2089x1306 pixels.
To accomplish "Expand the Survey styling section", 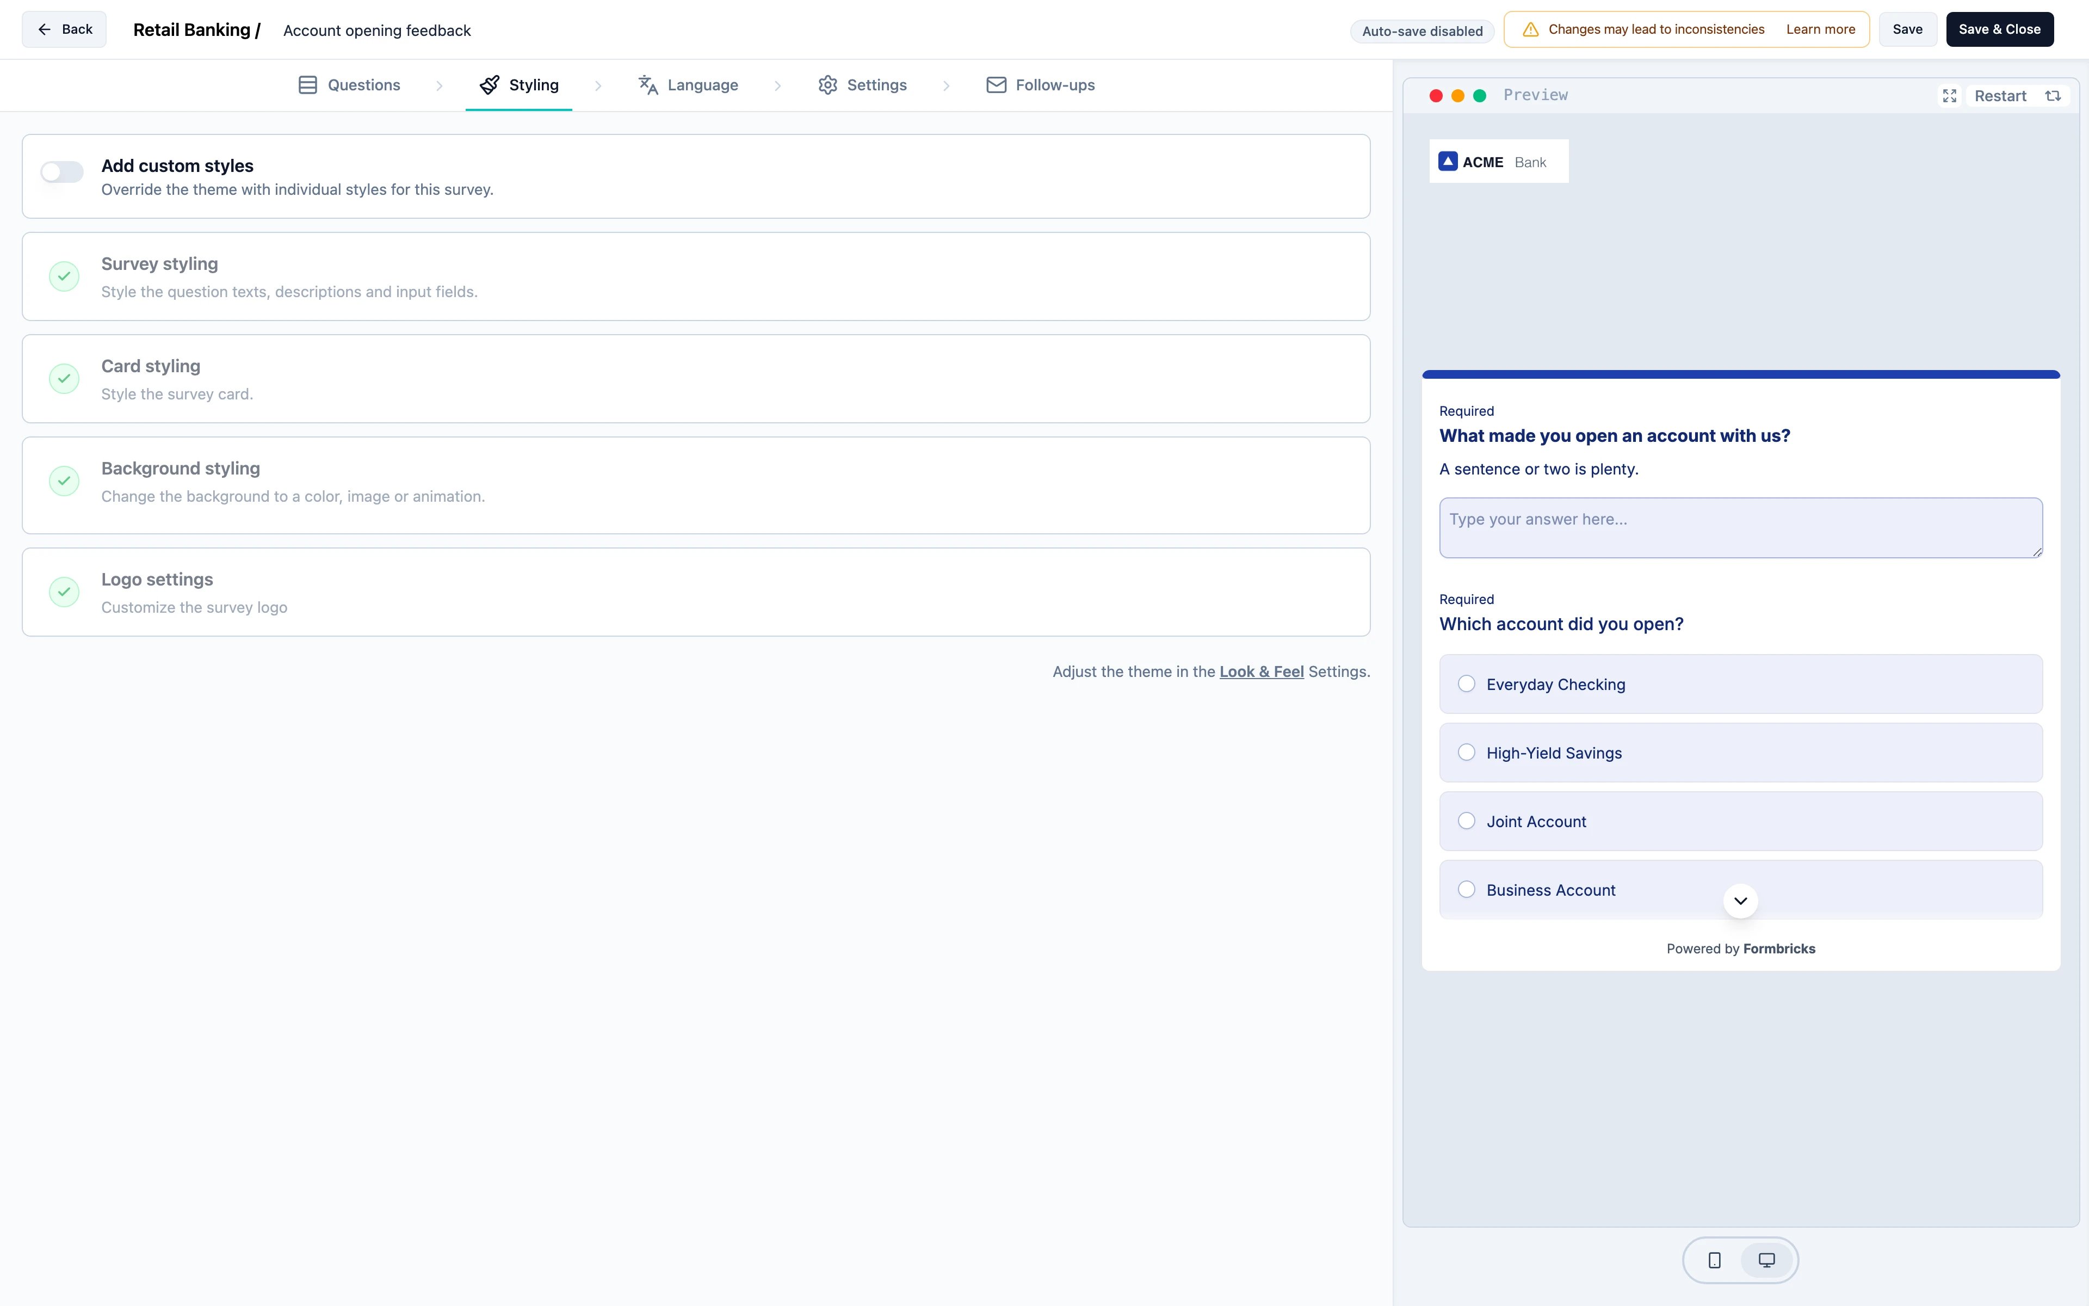I will tap(696, 276).
